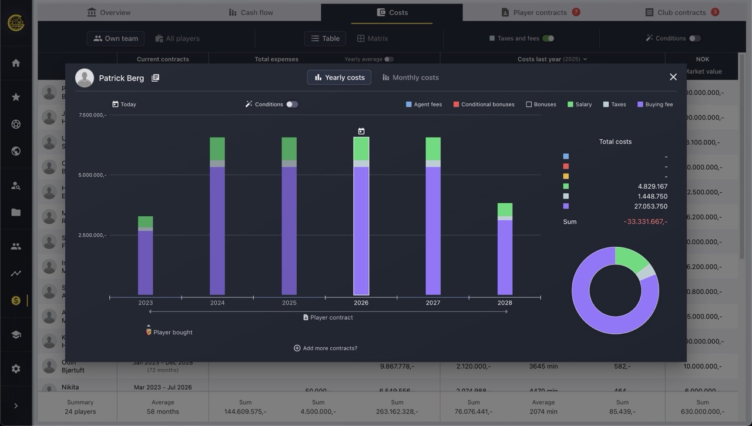Image resolution: width=752 pixels, height=426 pixels.
Task: Toggle the Taxes and fees switch
Action: (548, 38)
